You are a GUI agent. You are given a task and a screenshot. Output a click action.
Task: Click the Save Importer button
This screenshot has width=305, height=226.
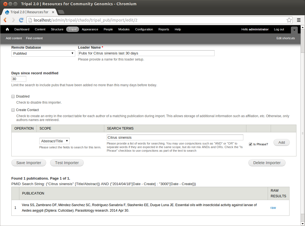click(29, 163)
